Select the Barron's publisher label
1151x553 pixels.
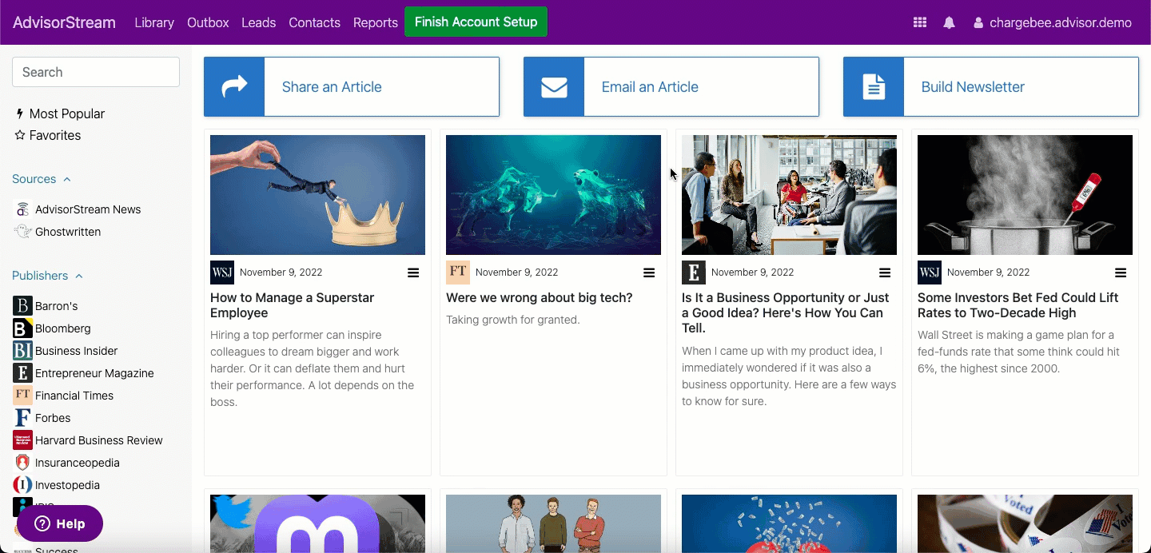pyautogui.click(x=56, y=306)
